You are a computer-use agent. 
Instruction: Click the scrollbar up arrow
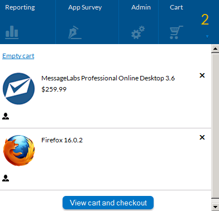click(215, 49)
